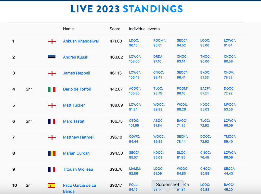
Task: Open Dario de Toffoli's ACOC 100.80 event
Action: tap(135, 91)
